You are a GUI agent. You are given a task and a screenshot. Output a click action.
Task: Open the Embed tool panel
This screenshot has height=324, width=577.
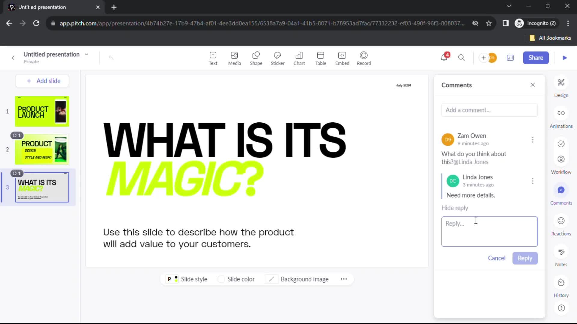click(342, 57)
